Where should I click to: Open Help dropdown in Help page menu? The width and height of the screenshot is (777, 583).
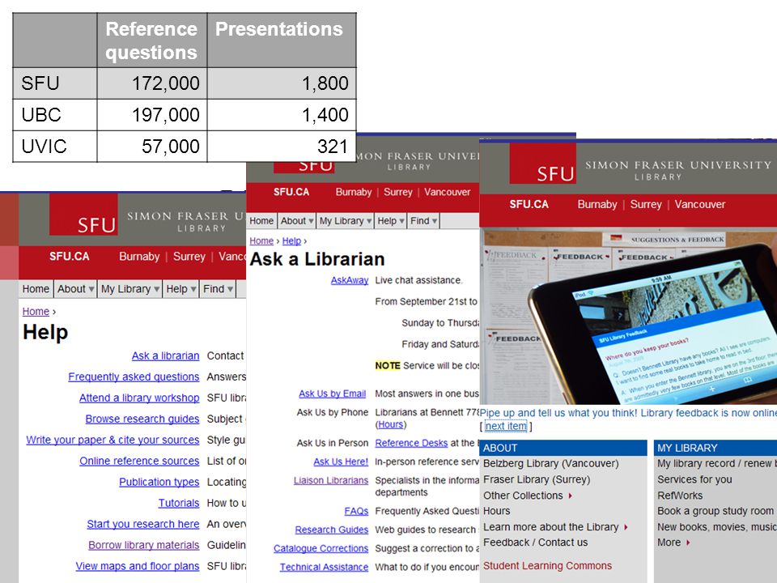pos(180,288)
